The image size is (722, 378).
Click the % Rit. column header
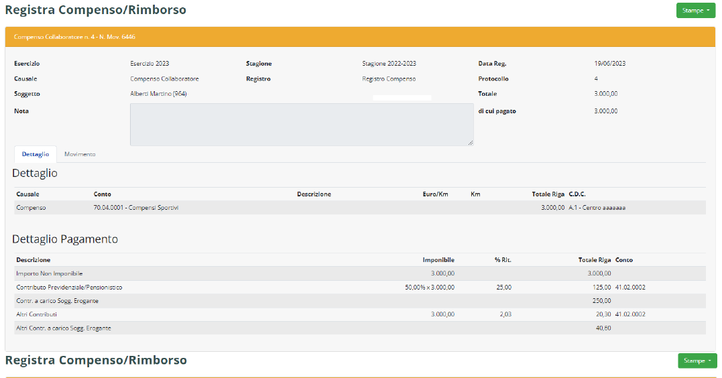pyautogui.click(x=503, y=260)
